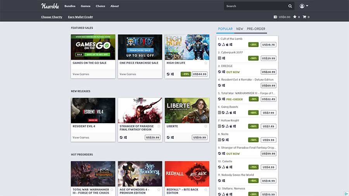Click Windows icon under Cyberpunk 2077

(223, 58)
